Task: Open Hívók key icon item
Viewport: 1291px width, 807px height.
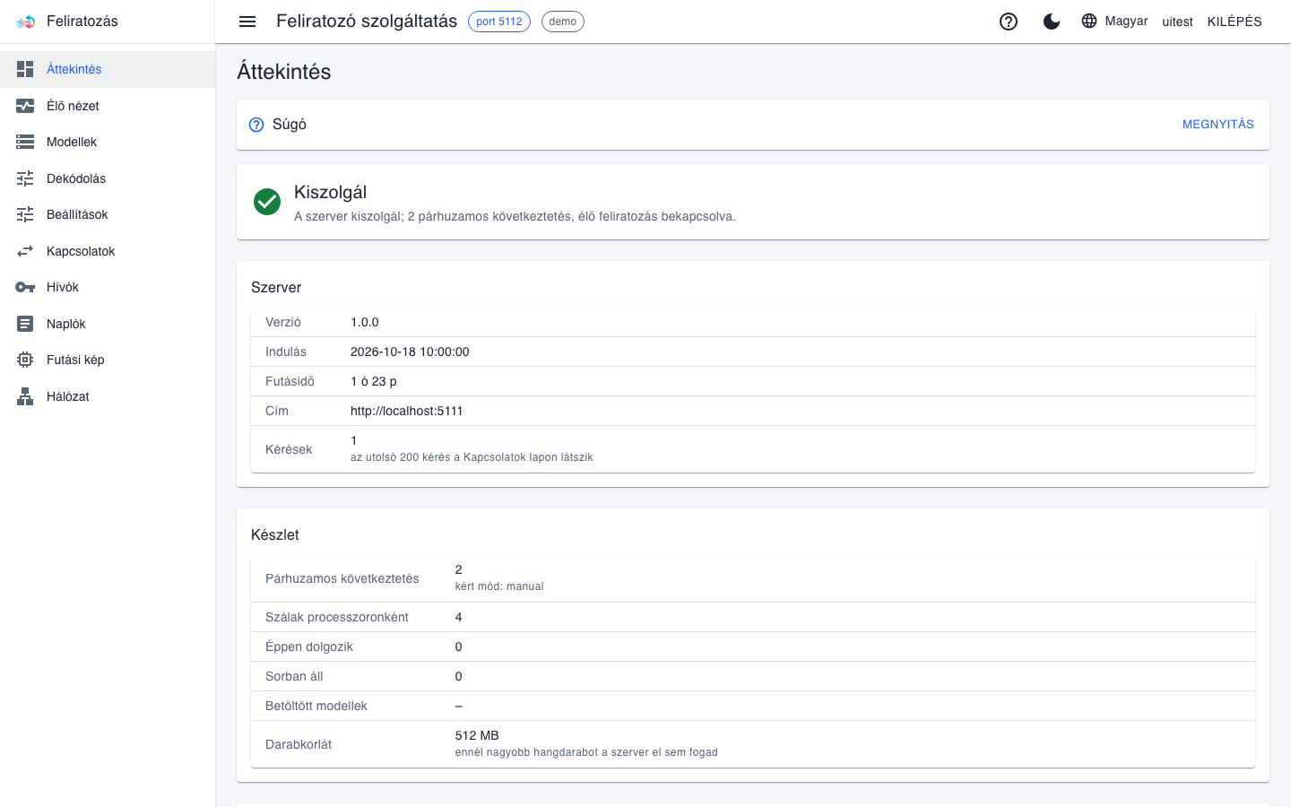Action: pyautogui.click(x=108, y=287)
